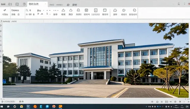The width and height of the screenshot is (190, 109).
Task: Click the taskbar clock
Action: click(x=178, y=107)
